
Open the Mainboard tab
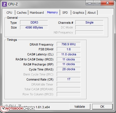37,13
